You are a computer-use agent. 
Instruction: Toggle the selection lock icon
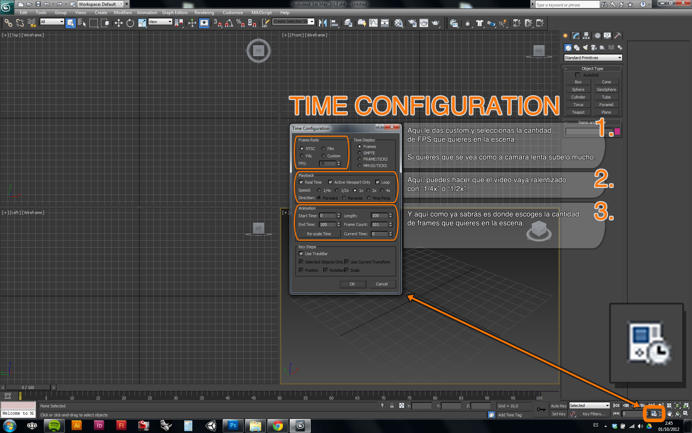pyautogui.click(x=392, y=406)
